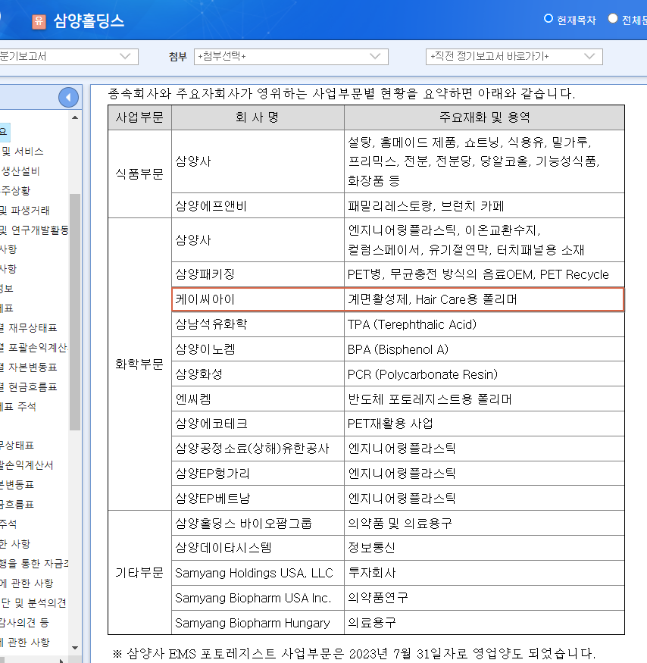Click the 계면활성제, Hair Care용 폴리머 cell
Image resolution: width=647 pixels, height=663 pixels.
pos(484,299)
